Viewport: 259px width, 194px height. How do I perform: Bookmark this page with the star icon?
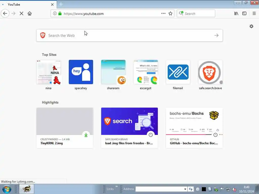[170, 14]
